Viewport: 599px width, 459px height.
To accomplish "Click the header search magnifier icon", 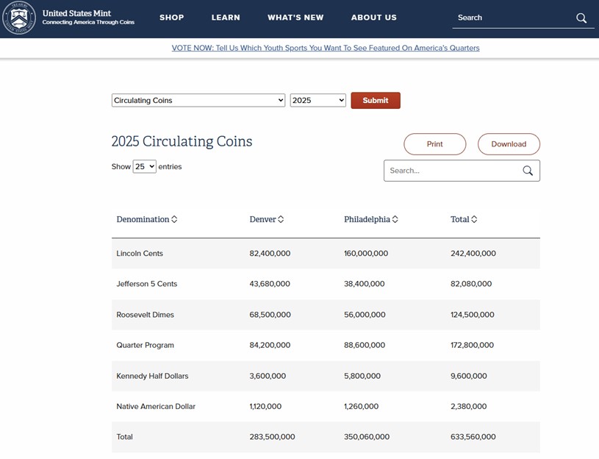I will 581,18.
